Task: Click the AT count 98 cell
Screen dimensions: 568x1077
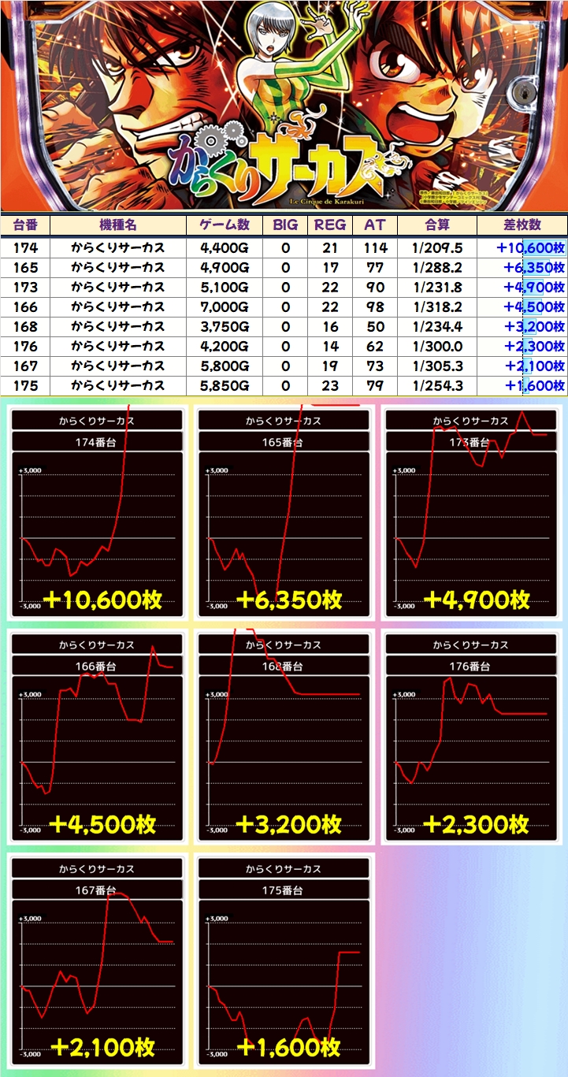Action: pyautogui.click(x=375, y=306)
